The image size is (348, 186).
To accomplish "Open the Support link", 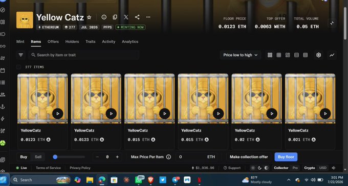I will tap(232, 168).
